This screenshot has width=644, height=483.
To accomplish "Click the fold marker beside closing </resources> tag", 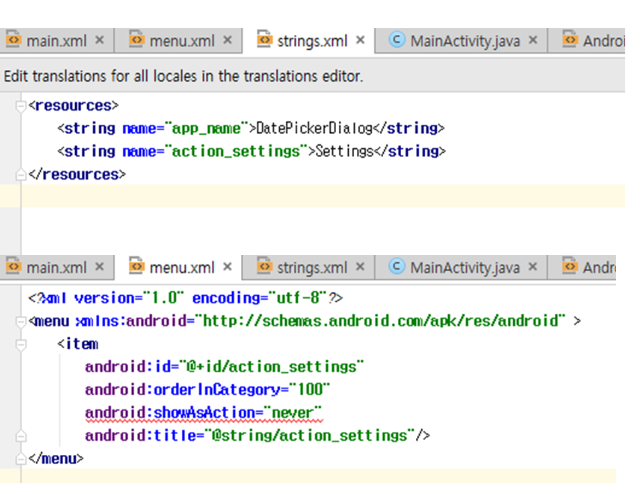I will click(x=21, y=174).
